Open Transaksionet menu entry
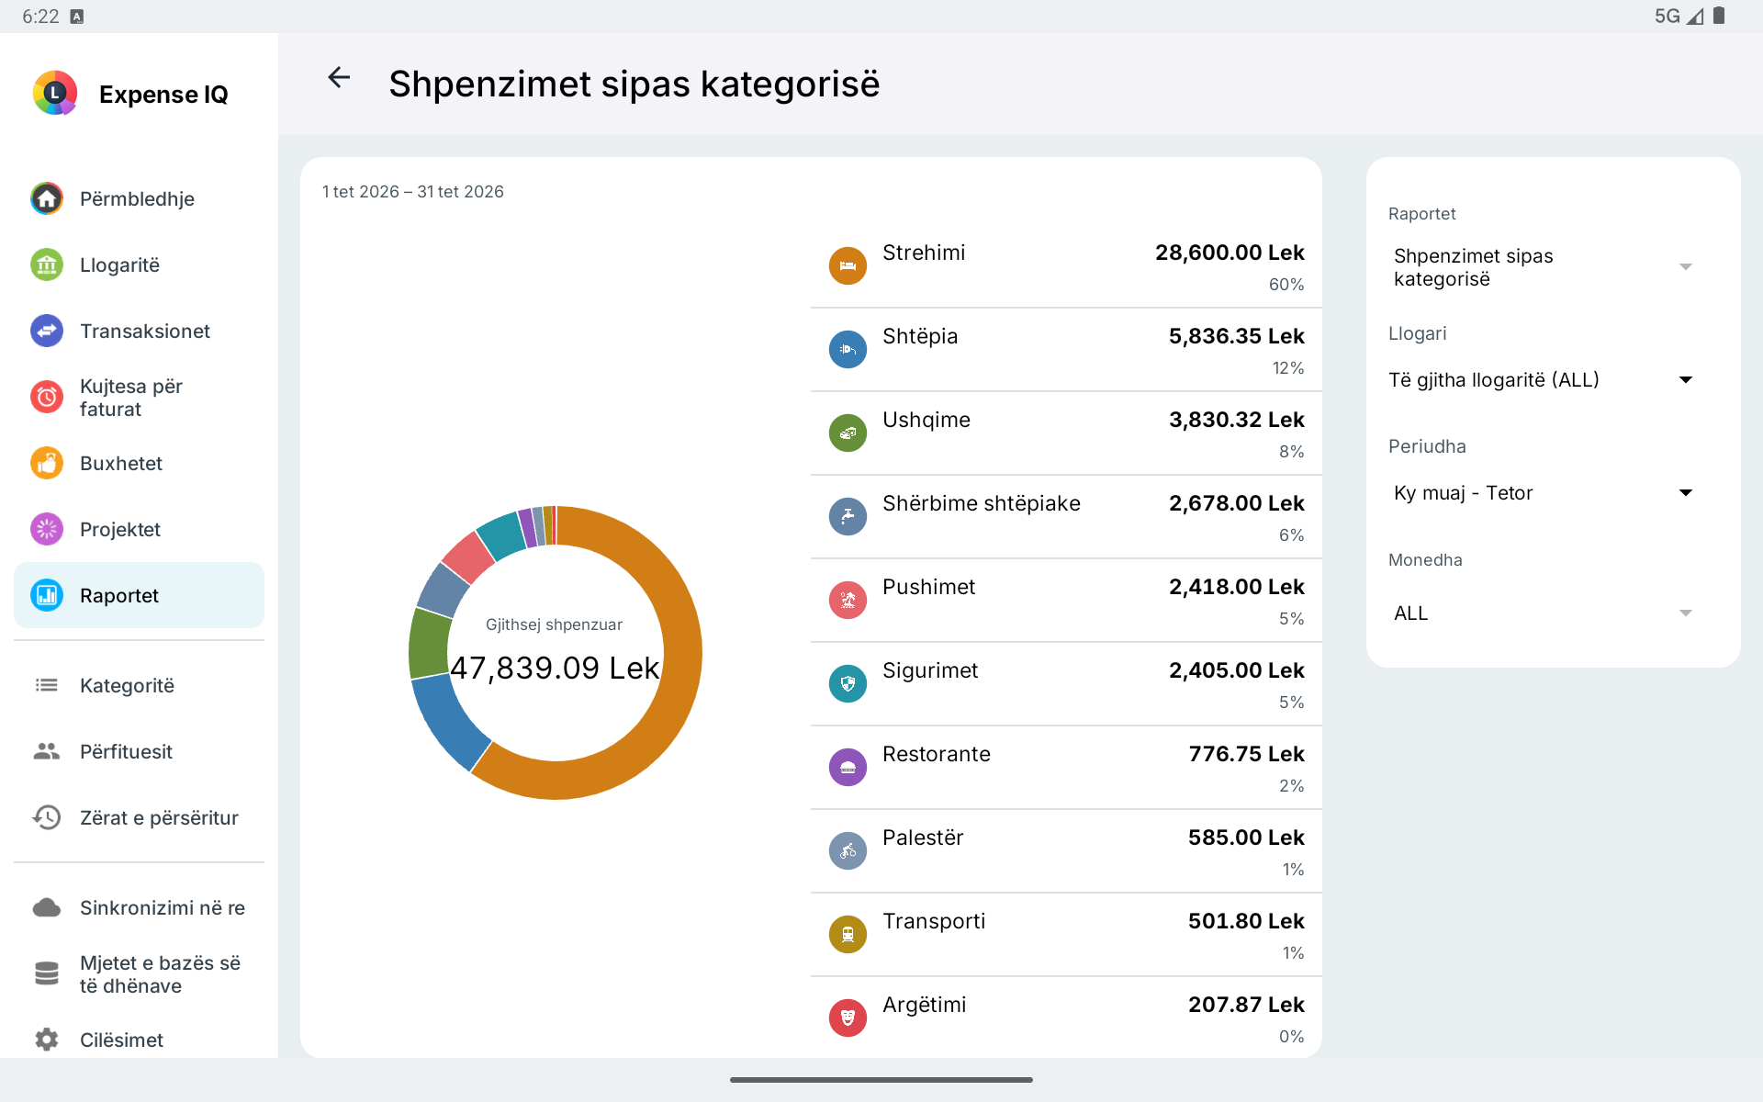 (139, 331)
